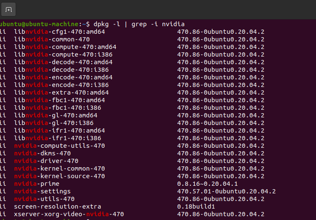Select package name libnvidia-fbc1-470:amd64

pos(59,100)
